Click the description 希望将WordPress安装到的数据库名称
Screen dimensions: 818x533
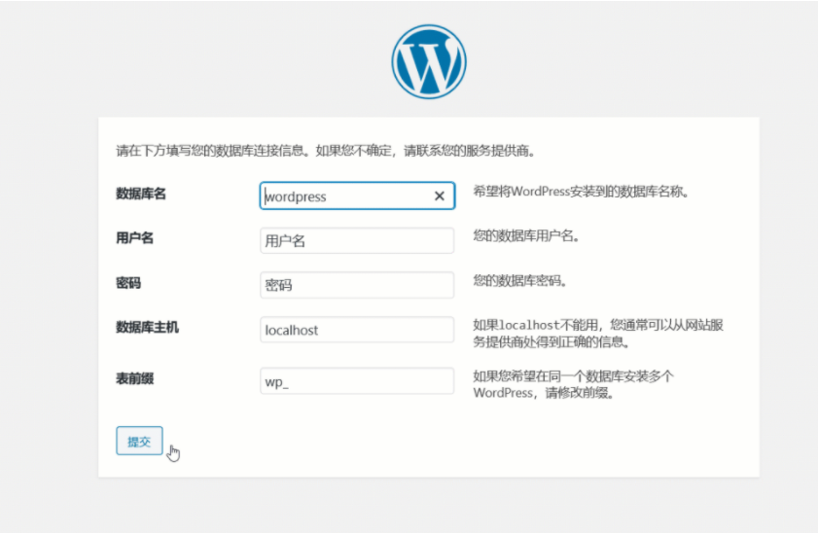click(581, 192)
